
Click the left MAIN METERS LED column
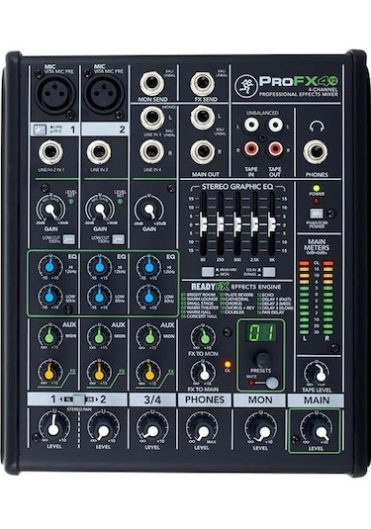304,297
